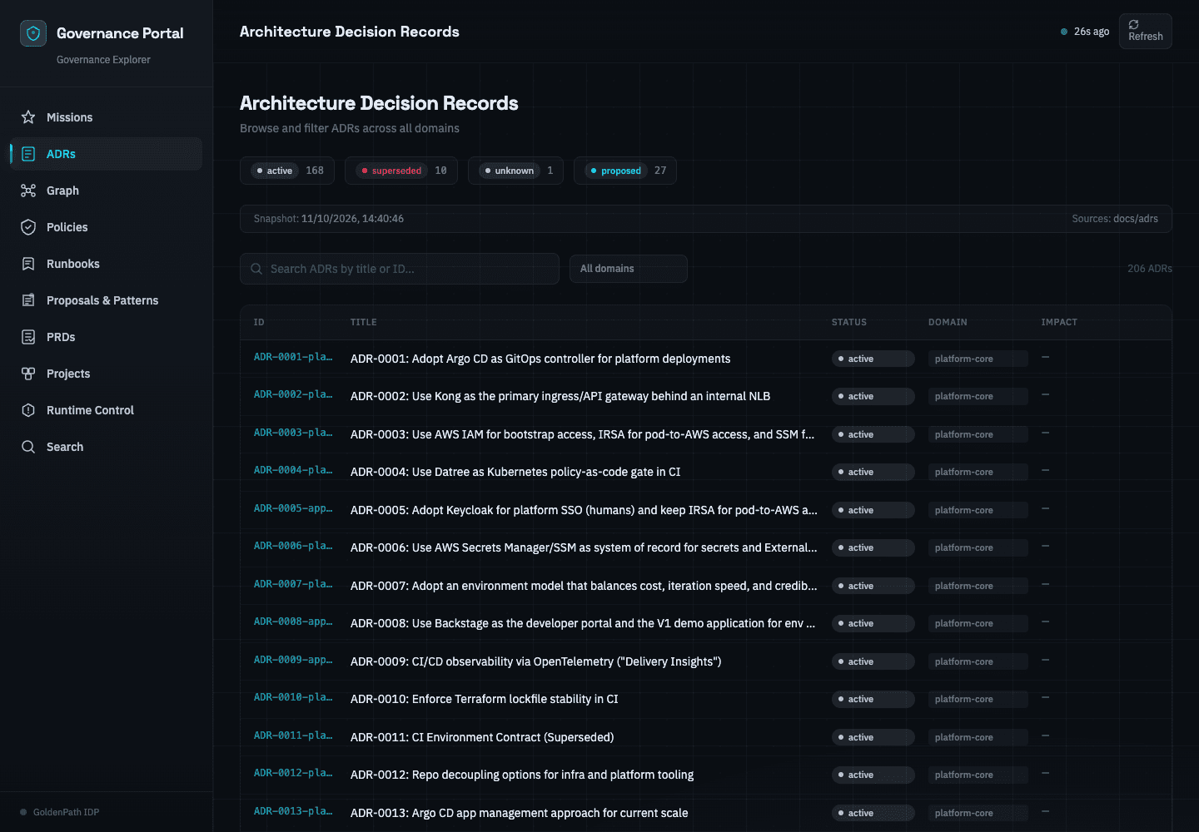Image resolution: width=1199 pixels, height=832 pixels.
Task: Click the Proposals & Patterns icon
Action: point(28,300)
